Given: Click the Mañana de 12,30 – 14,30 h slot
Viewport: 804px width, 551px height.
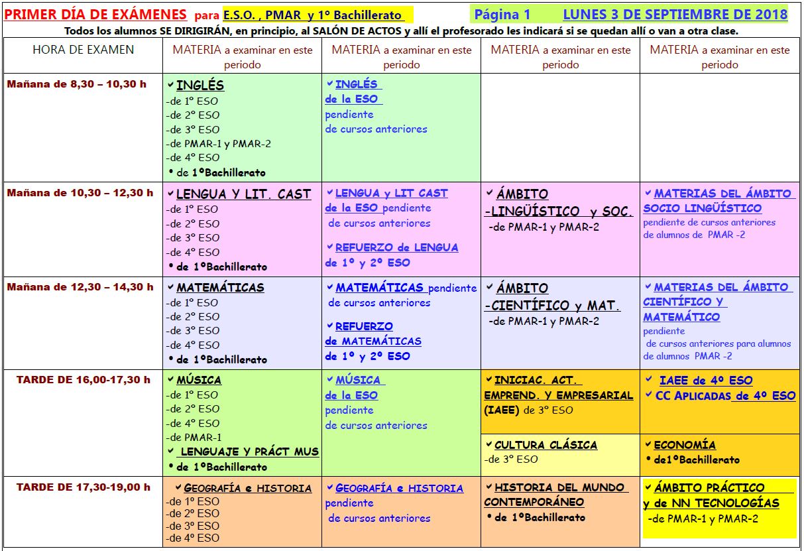Looking at the screenshot, I should click(80, 287).
